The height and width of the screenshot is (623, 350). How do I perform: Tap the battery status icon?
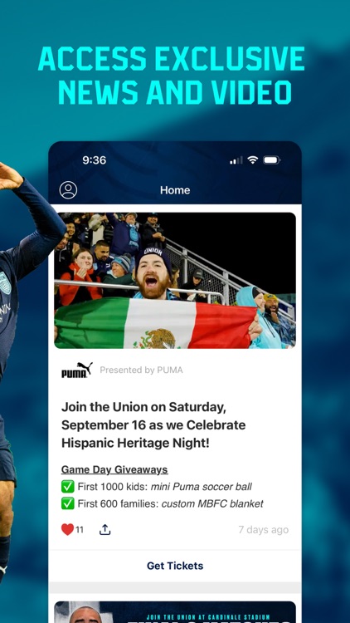(272, 160)
